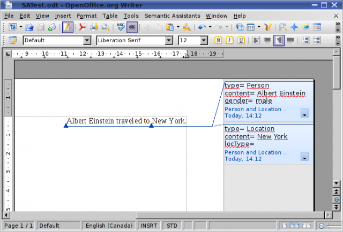Click the Export as PDF icon
Viewport: 343px width, 232px height.
click(82, 27)
